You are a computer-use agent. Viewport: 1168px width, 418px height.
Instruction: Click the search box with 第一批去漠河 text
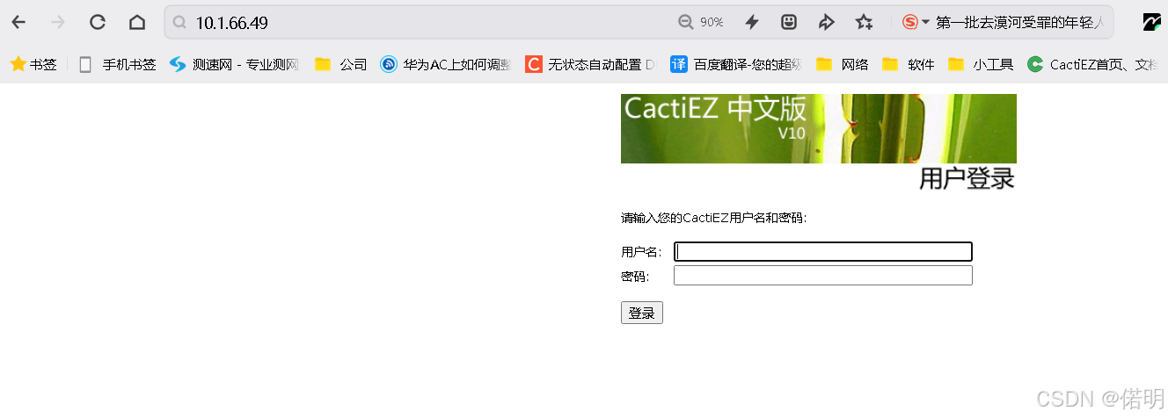pyautogui.click(x=1020, y=22)
